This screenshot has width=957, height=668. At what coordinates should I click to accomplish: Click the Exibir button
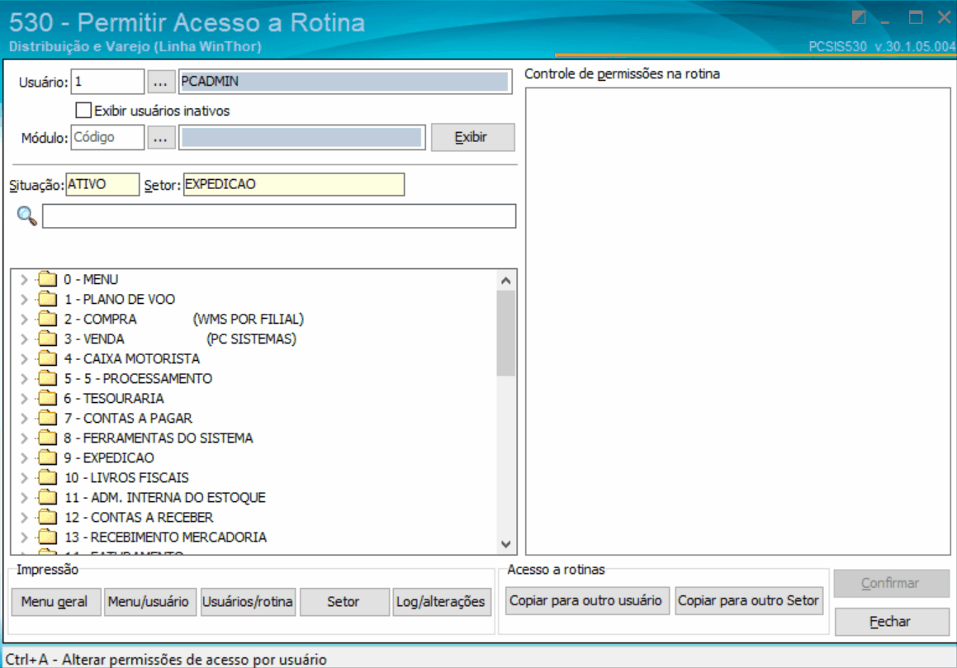472,137
